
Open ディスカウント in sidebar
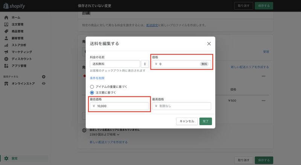(x=22, y=59)
